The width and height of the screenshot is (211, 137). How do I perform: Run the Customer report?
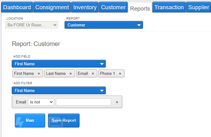(x=30, y=121)
